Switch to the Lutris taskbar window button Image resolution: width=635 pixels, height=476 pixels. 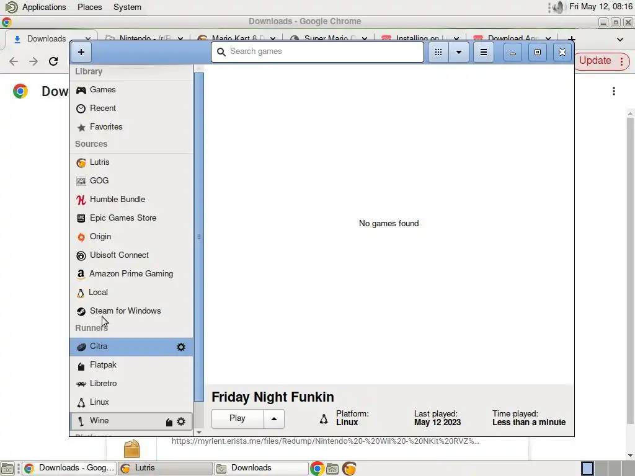pyautogui.click(x=165, y=469)
